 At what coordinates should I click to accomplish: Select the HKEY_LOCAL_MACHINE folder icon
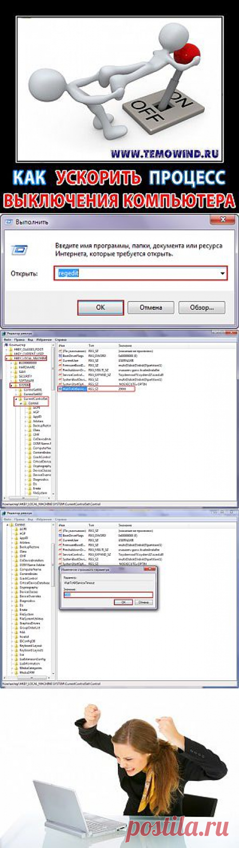tap(10, 358)
